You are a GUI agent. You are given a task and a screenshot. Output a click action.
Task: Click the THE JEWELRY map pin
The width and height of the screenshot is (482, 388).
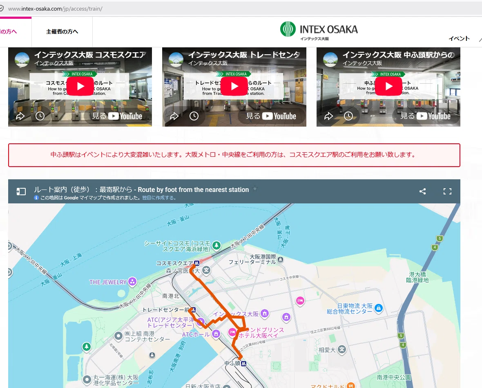point(132,281)
